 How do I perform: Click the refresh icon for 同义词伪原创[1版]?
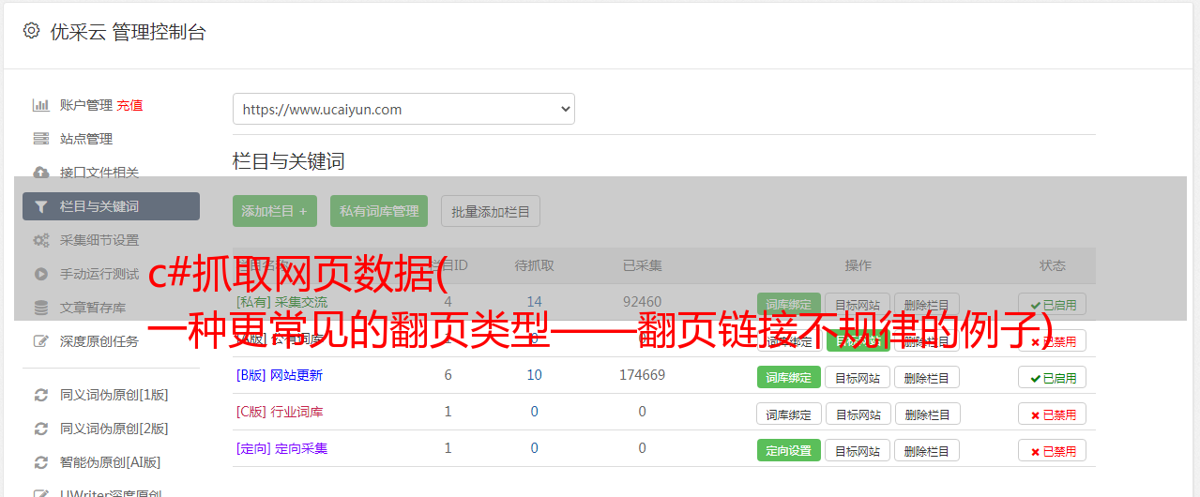(40, 395)
